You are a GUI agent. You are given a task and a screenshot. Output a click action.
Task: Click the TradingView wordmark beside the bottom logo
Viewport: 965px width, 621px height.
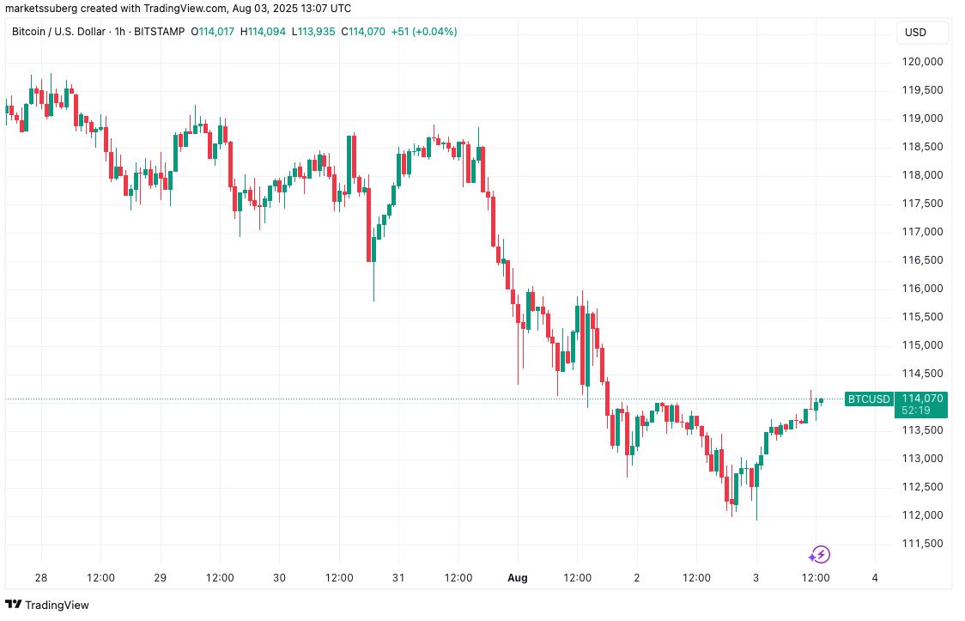click(x=57, y=606)
